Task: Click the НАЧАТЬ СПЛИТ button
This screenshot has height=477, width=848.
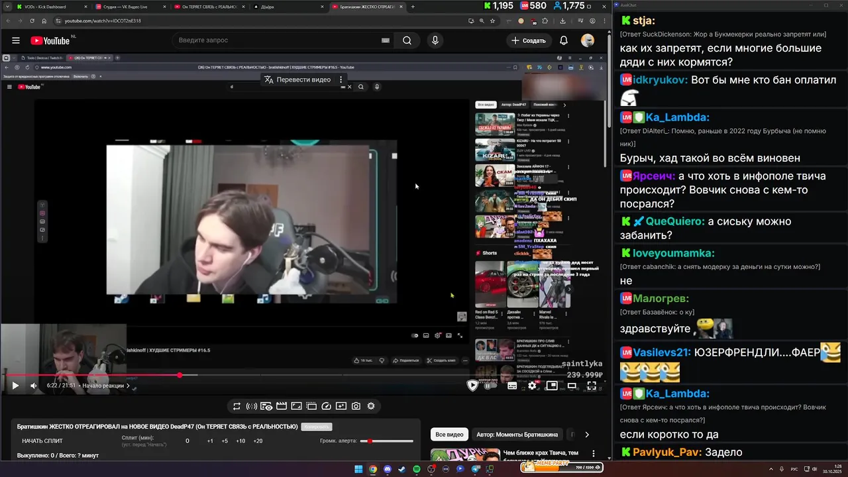Action: (42, 441)
